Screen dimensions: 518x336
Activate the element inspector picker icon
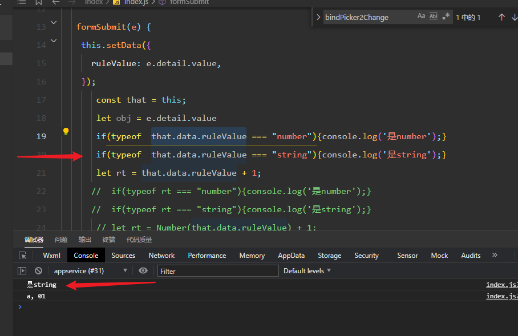[x=22, y=256]
